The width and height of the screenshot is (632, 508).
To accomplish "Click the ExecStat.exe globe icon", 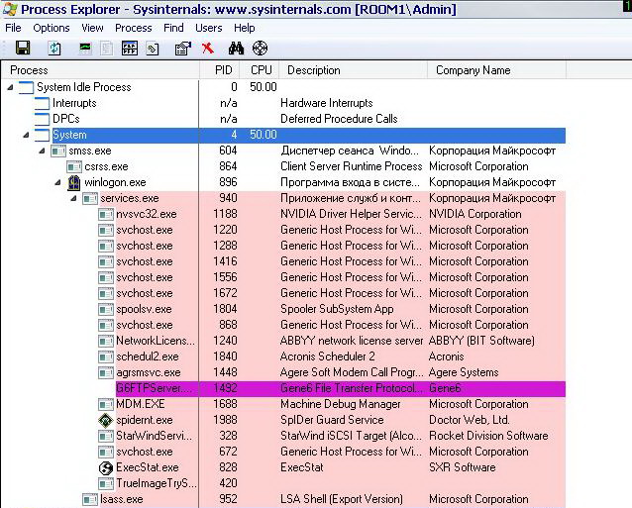I will tap(106, 467).
